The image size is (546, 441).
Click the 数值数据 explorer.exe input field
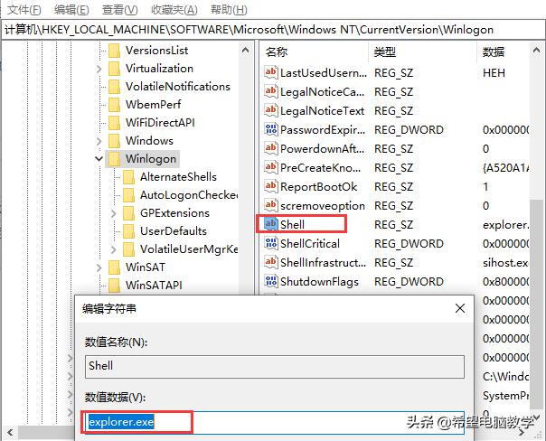(275, 423)
